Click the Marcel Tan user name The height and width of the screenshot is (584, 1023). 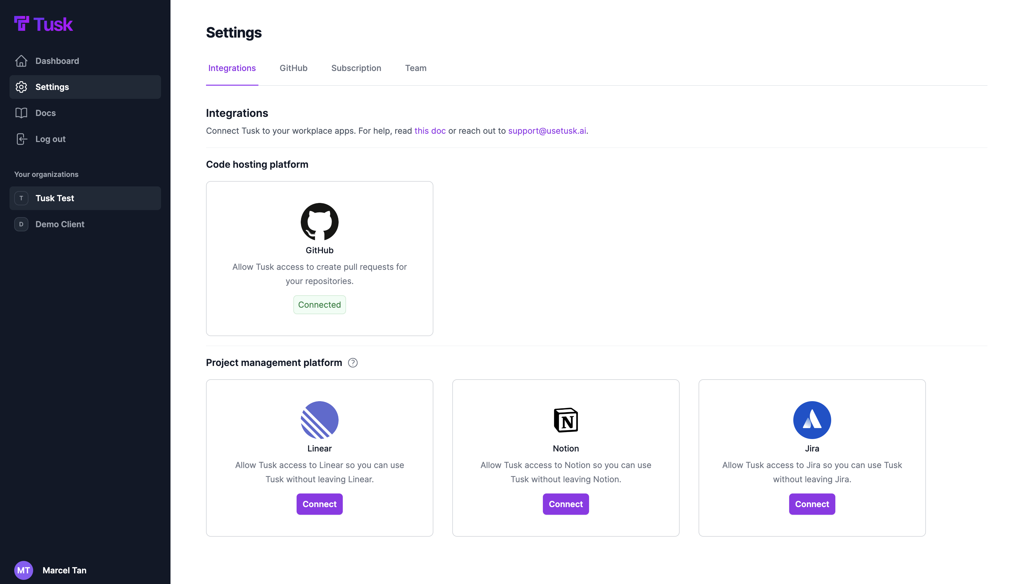(x=64, y=570)
